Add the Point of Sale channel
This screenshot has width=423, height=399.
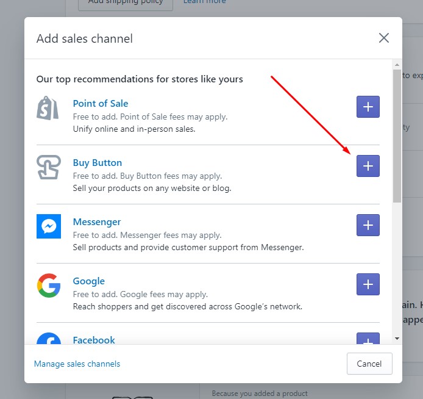click(x=368, y=107)
